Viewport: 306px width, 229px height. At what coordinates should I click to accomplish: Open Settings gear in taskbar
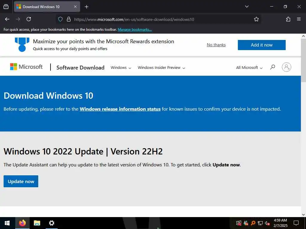[51, 223]
